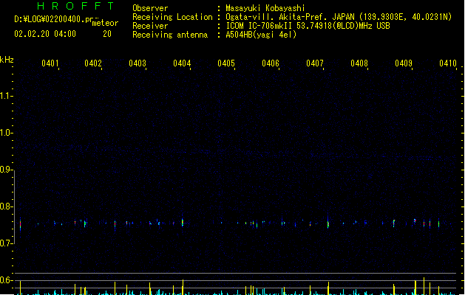Screen dimensions: 465x295
Task: Click the 0.7 kHz axis label
Action: click(x=5, y=243)
